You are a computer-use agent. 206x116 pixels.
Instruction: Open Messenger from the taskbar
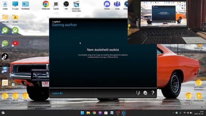coord(100,113)
